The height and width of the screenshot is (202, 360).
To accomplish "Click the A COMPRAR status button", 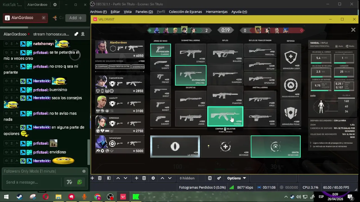I will pyautogui.click(x=102, y=66).
